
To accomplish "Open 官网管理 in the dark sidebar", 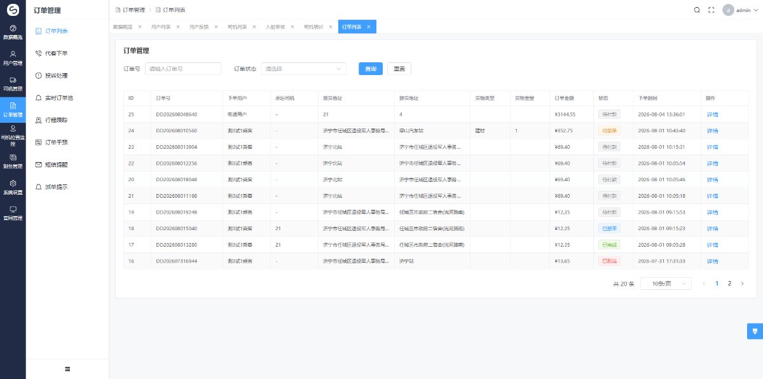I will pyautogui.click(x=13, y=213).
